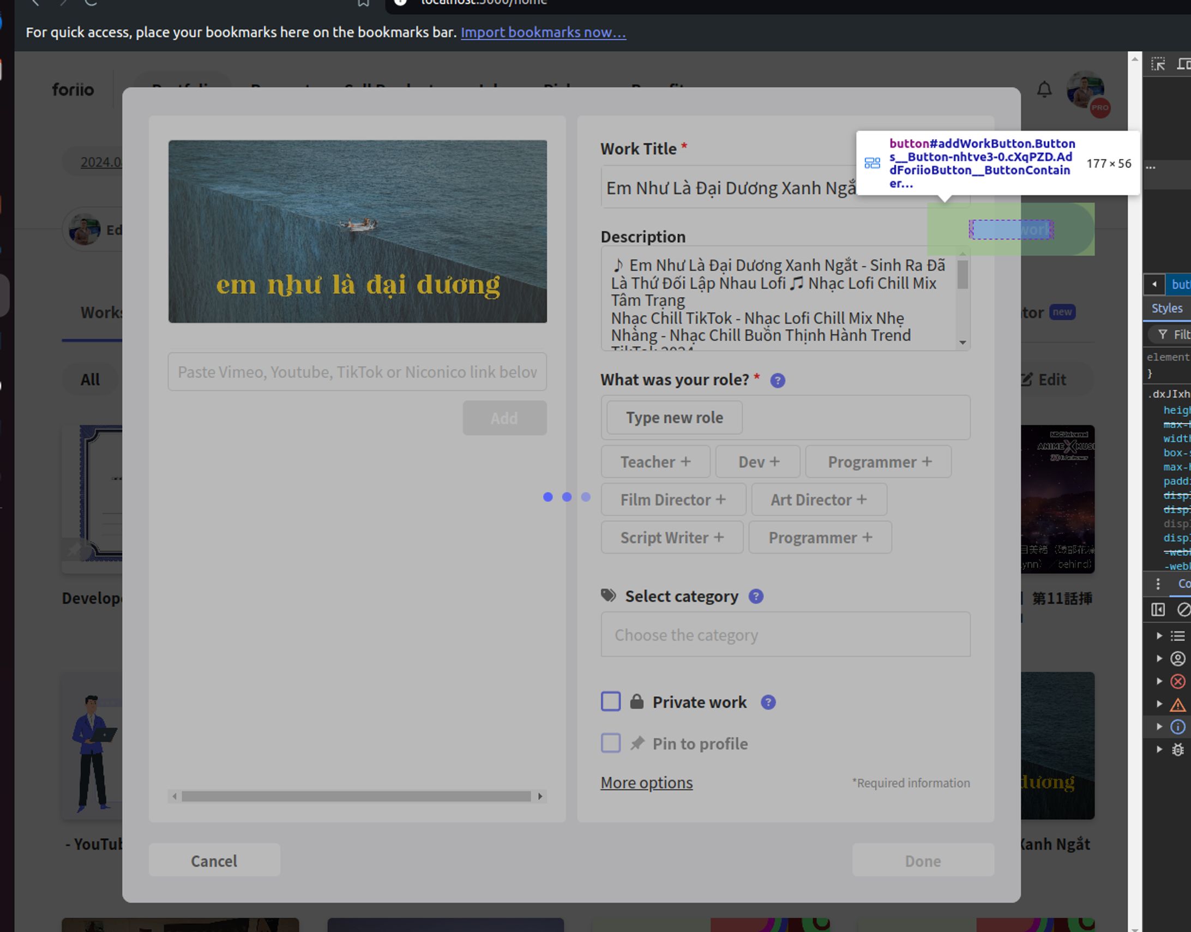Screen dimensions: 1191x932
Task: Click the *Required information note
Action: (x=911, y=783)
